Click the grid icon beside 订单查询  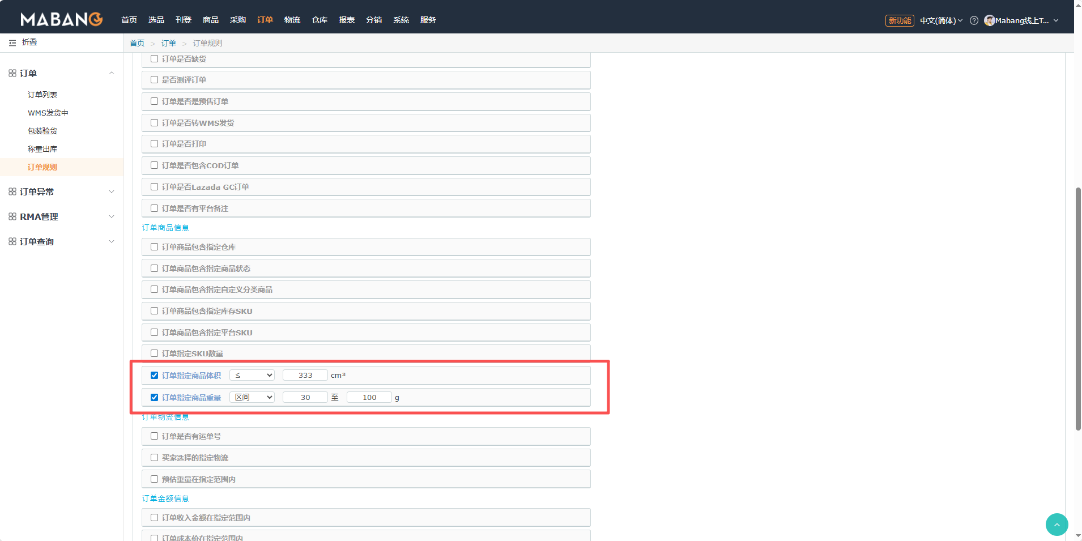12,241
